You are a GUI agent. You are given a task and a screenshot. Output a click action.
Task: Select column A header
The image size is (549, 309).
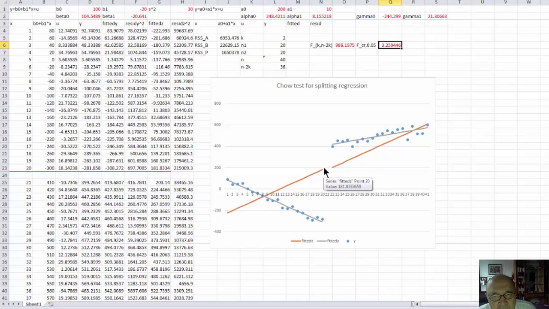20,2
